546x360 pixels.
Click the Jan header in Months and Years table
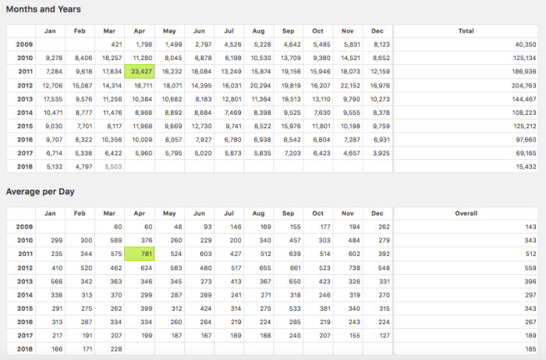50,30
